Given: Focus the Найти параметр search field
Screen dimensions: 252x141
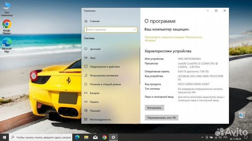Looking at the screenshot, I should [x=111, y=30].
